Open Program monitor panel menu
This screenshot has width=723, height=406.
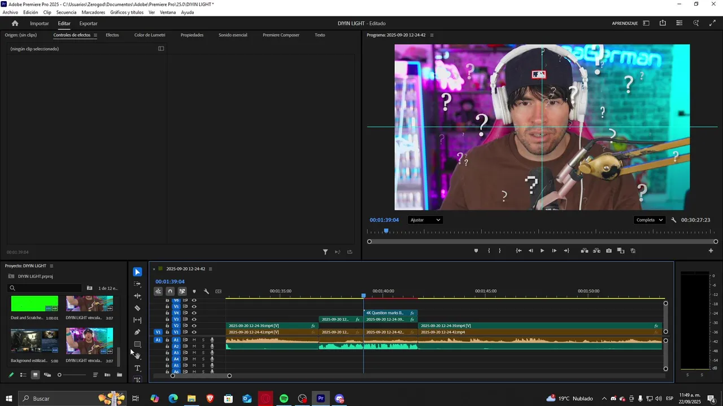[432, 35]
